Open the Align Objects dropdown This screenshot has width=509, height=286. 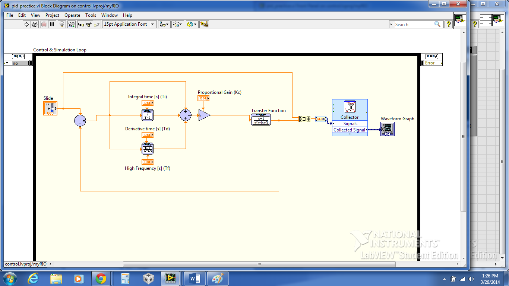click(x=164, y=24)
